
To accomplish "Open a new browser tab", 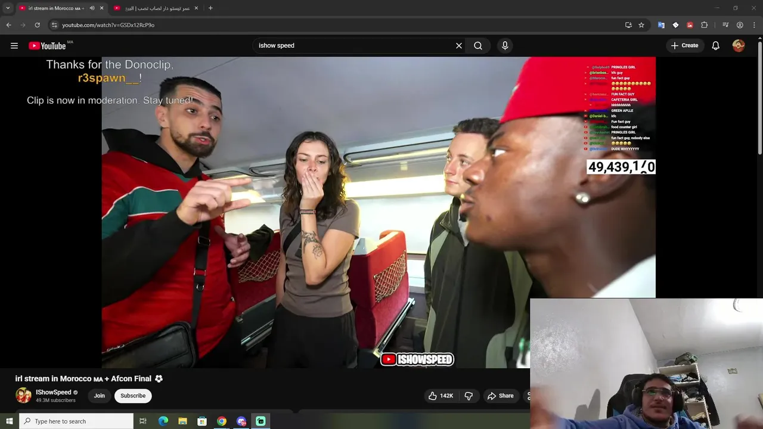I will tap(210, 8).
